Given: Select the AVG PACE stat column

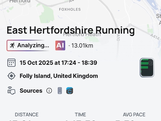Looking at the screenshot, I should pyautogui.click(x=134, y=115).
